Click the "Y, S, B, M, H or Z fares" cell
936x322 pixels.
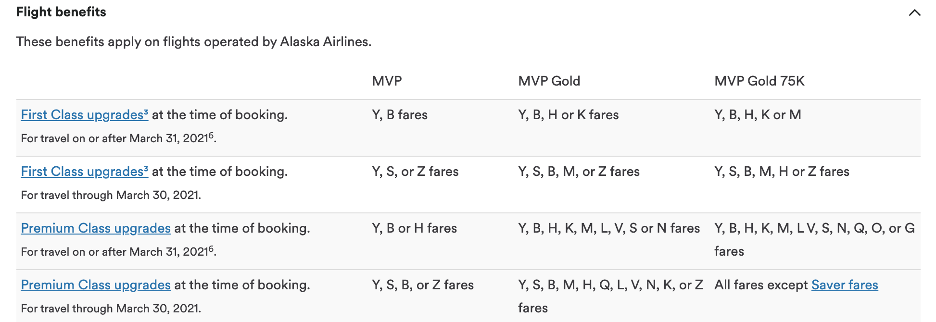click(782, 172)
